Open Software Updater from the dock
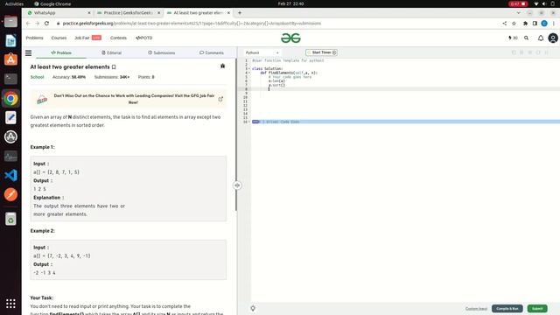Screen dimensions: 560x315 pos(10,136)
